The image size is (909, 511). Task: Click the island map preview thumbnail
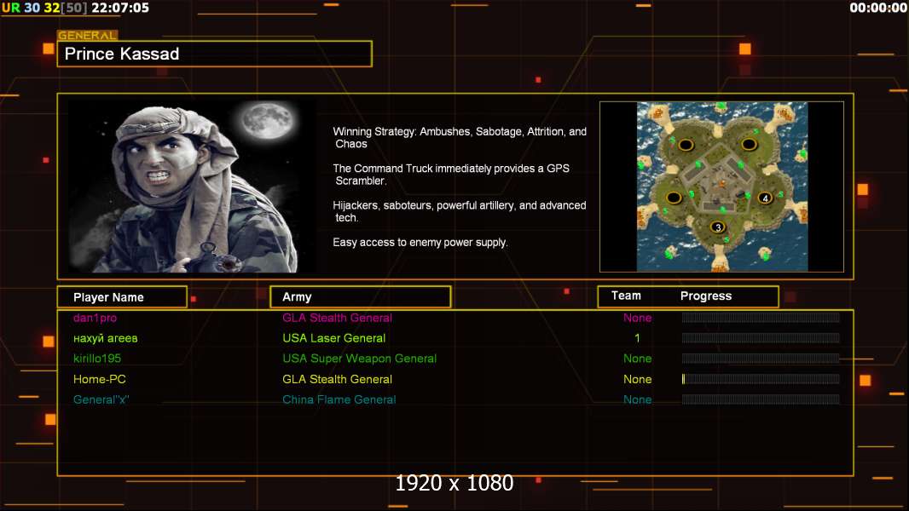721,187
